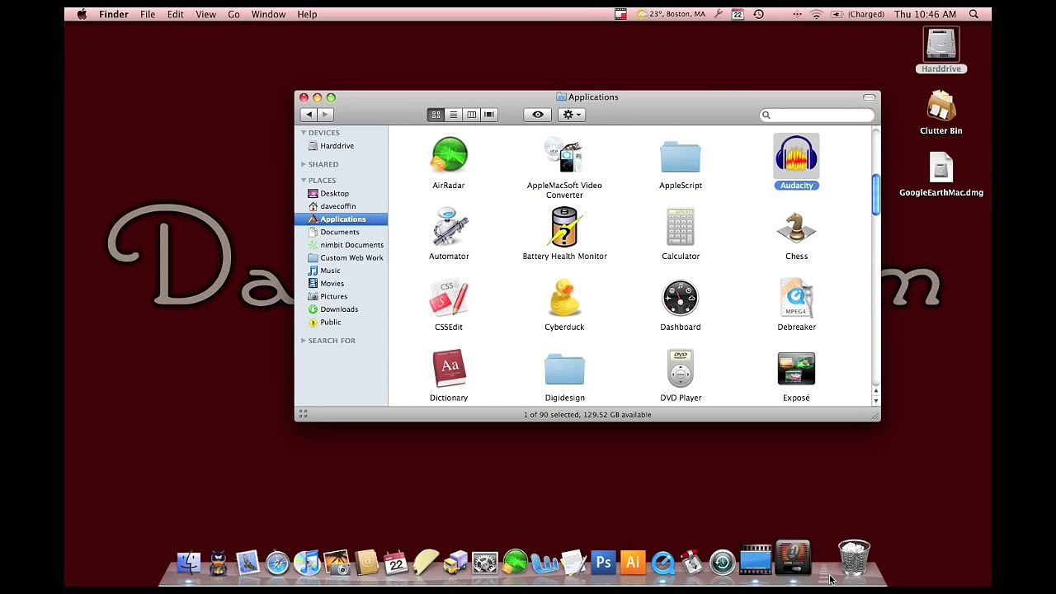Select the Debreaker MPEG4 app
1056x594 pixels.
point(796,297)
